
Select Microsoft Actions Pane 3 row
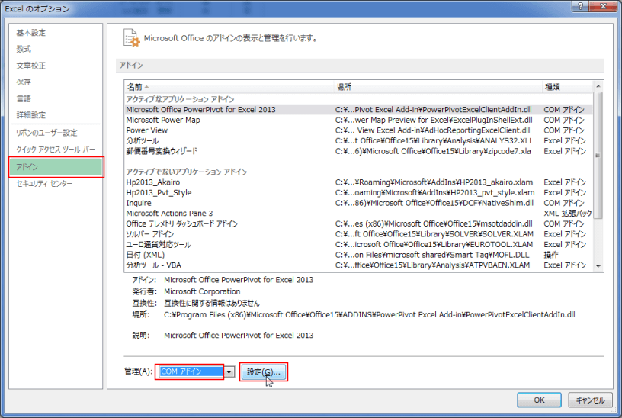pyautogui.click(x=358, y=213)
